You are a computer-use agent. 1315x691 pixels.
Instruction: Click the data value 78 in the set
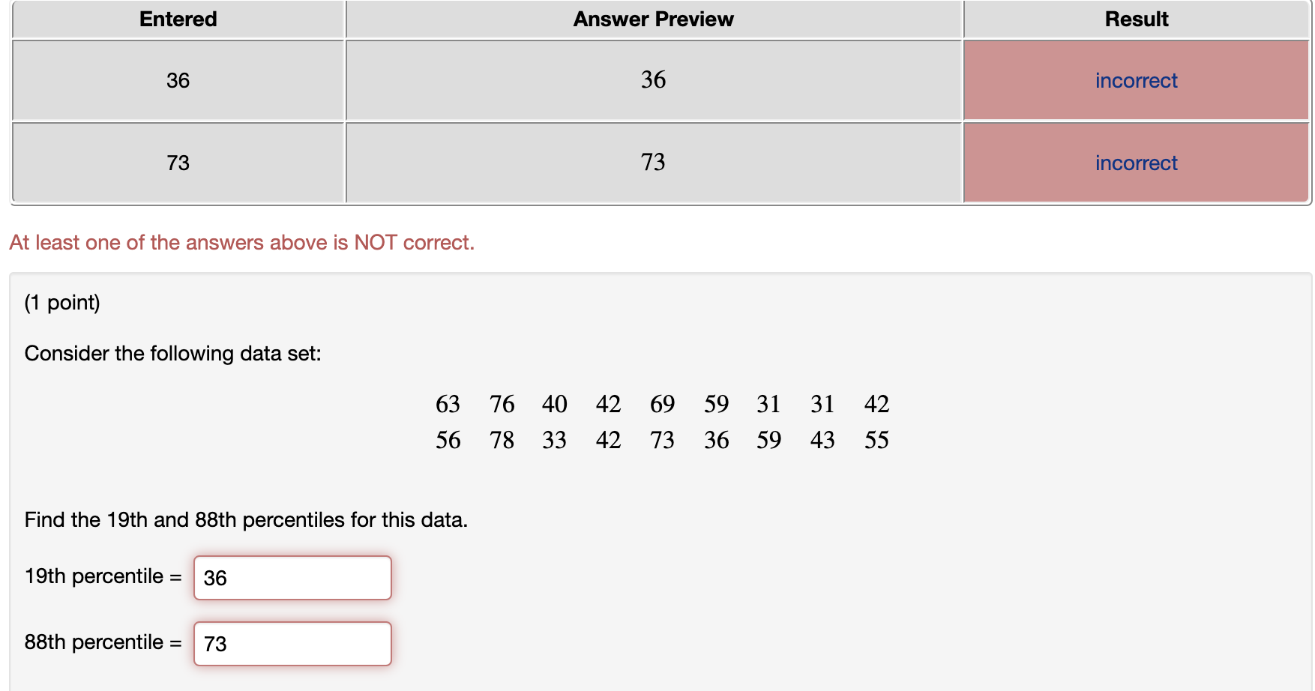click(x=502, y=441)
